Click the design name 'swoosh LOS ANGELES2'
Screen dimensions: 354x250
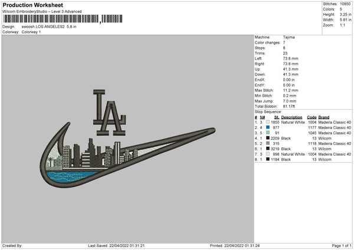(x=43, y=27)
